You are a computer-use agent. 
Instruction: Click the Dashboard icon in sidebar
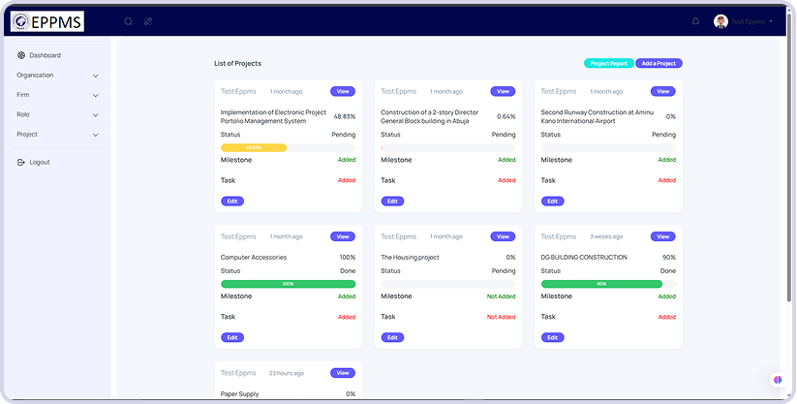(21, 55)
